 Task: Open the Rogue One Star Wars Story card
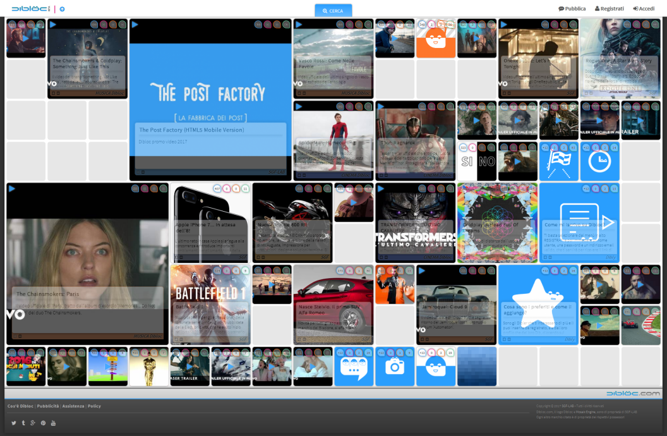click(620, 58)
